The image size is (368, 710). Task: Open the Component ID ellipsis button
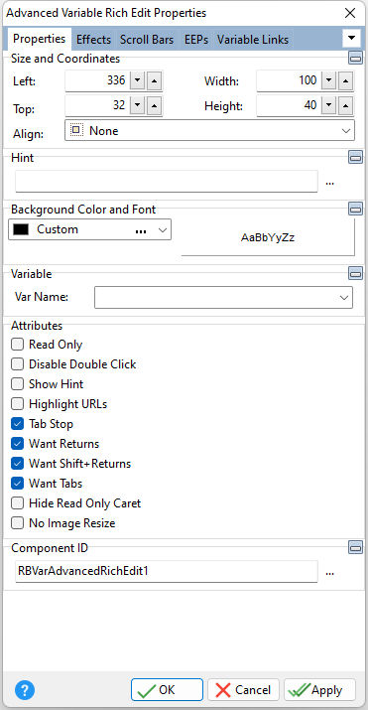coord(330,572)
